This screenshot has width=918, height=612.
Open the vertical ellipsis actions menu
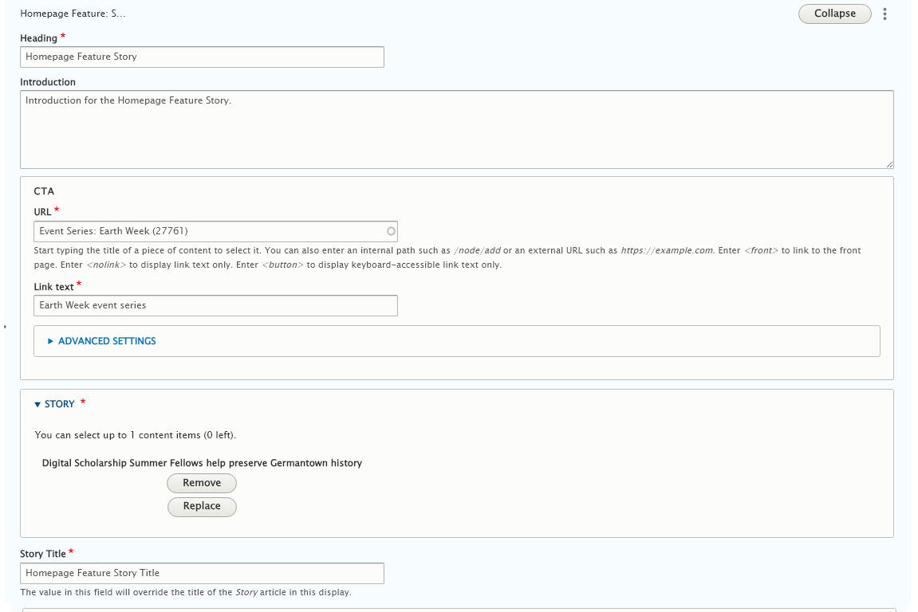pos(885,14)
